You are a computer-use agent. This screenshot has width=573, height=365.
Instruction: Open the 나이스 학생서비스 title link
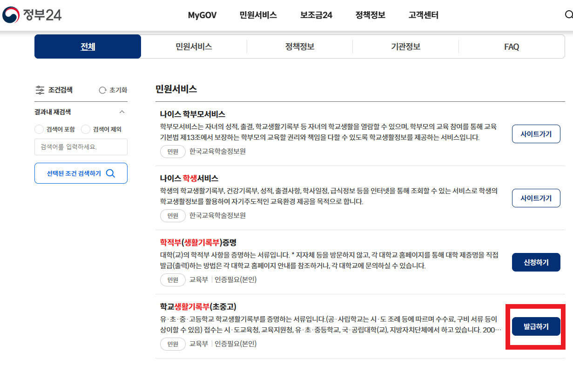click(x=189, y=178)
